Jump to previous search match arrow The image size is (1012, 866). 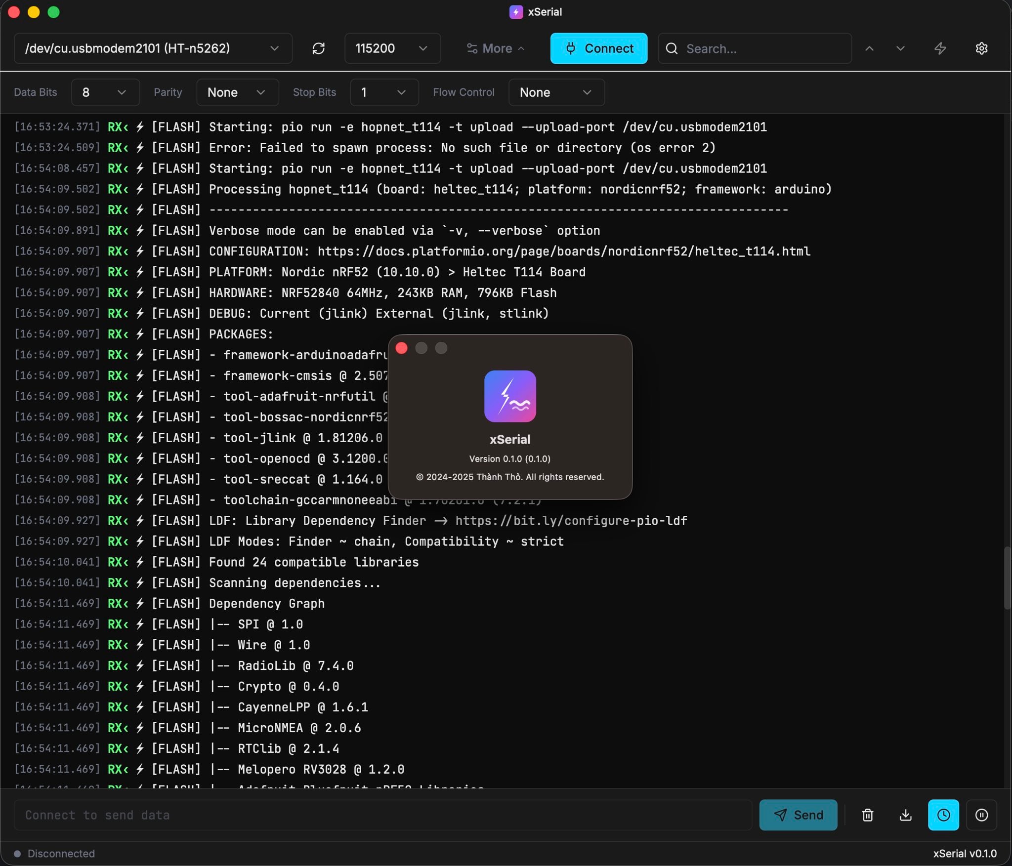pyautogui.click(x=869, y=48)
